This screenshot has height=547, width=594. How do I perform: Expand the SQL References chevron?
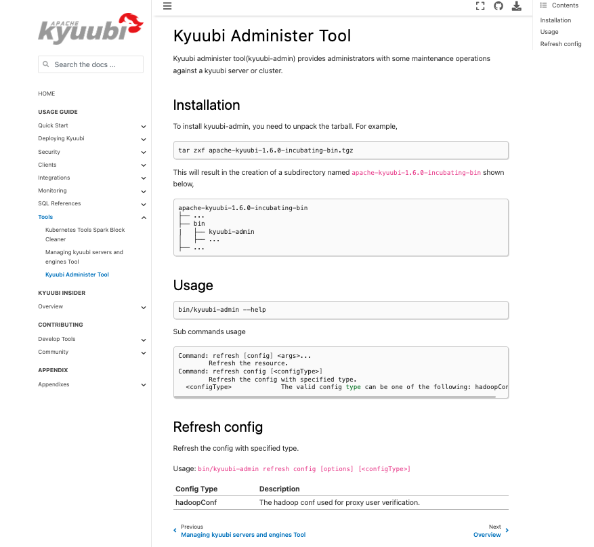[x=144, y=204]
